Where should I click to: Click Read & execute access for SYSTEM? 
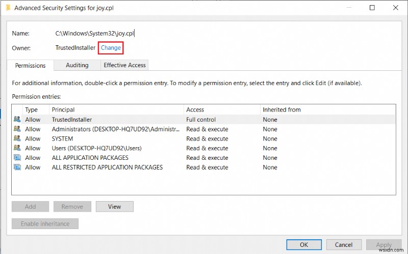point(207,138)
